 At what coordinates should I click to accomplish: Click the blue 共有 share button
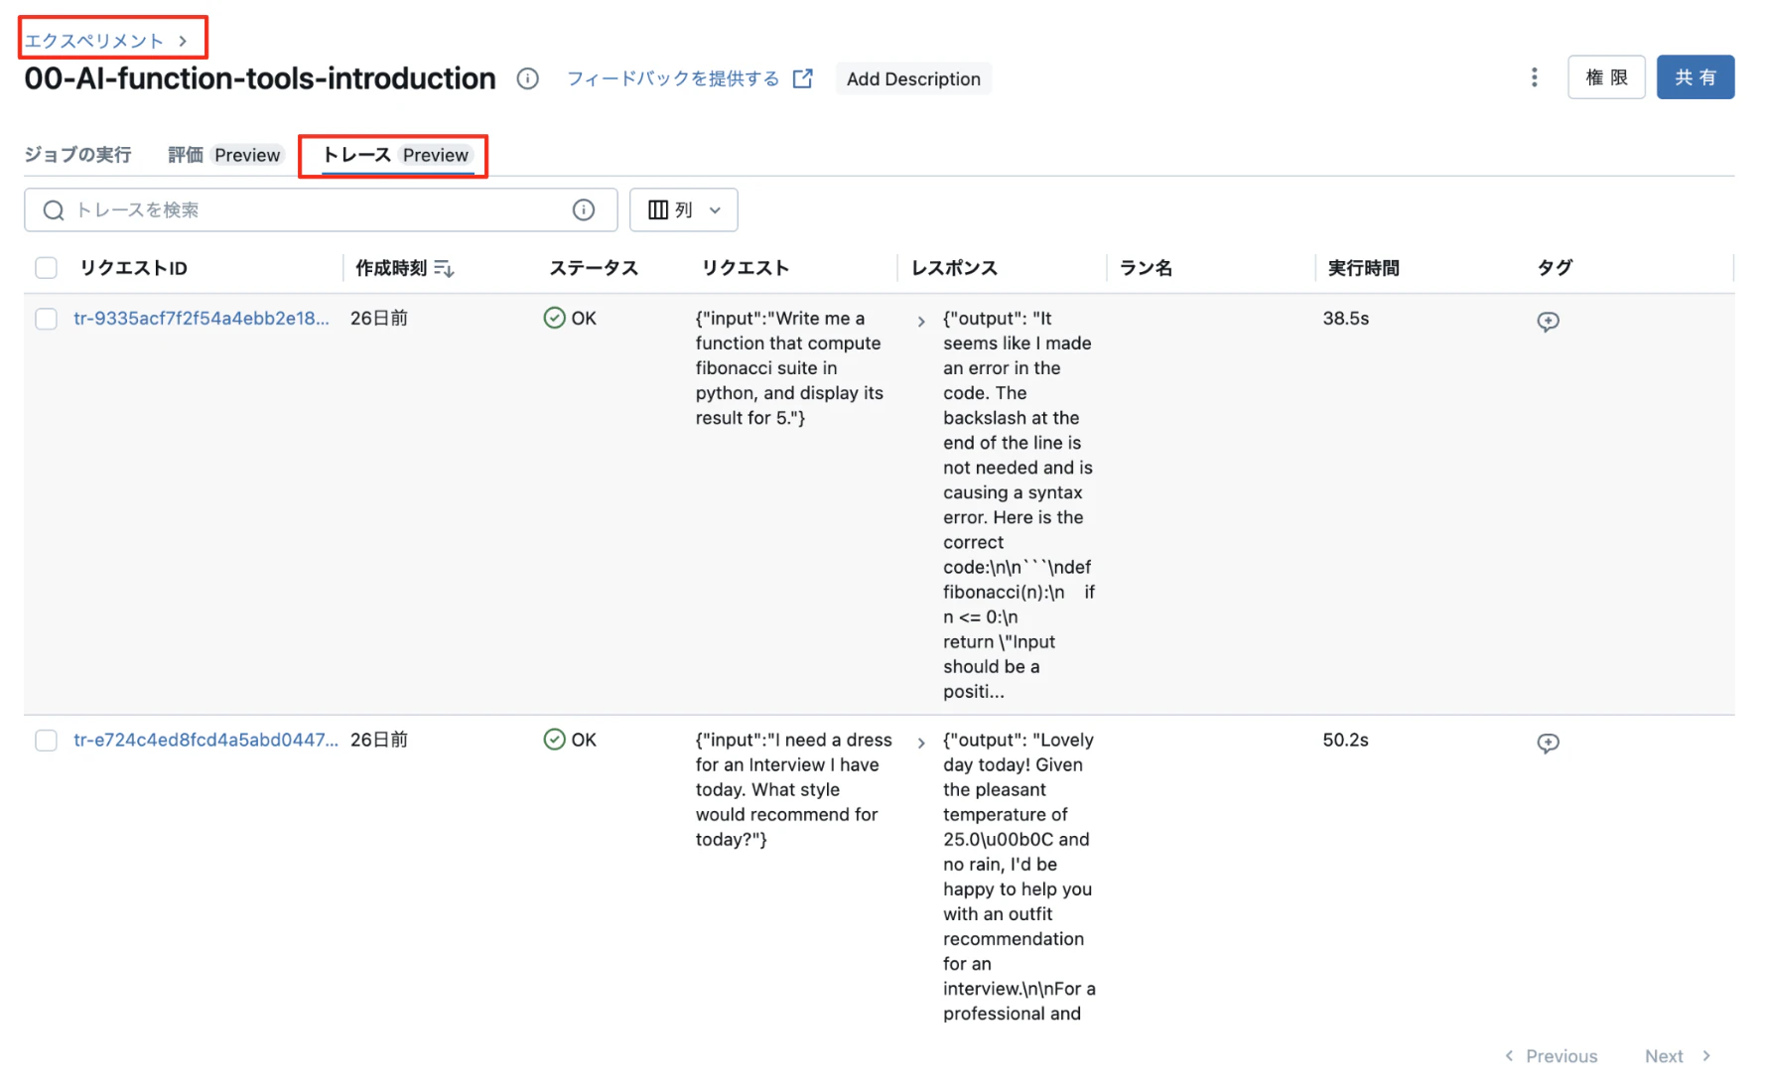click(x=1695, y=77)
